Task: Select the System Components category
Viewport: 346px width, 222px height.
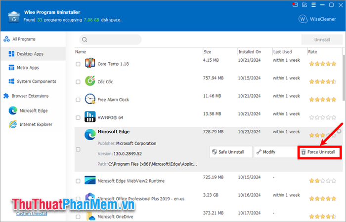Action: (x=33, y=81)
